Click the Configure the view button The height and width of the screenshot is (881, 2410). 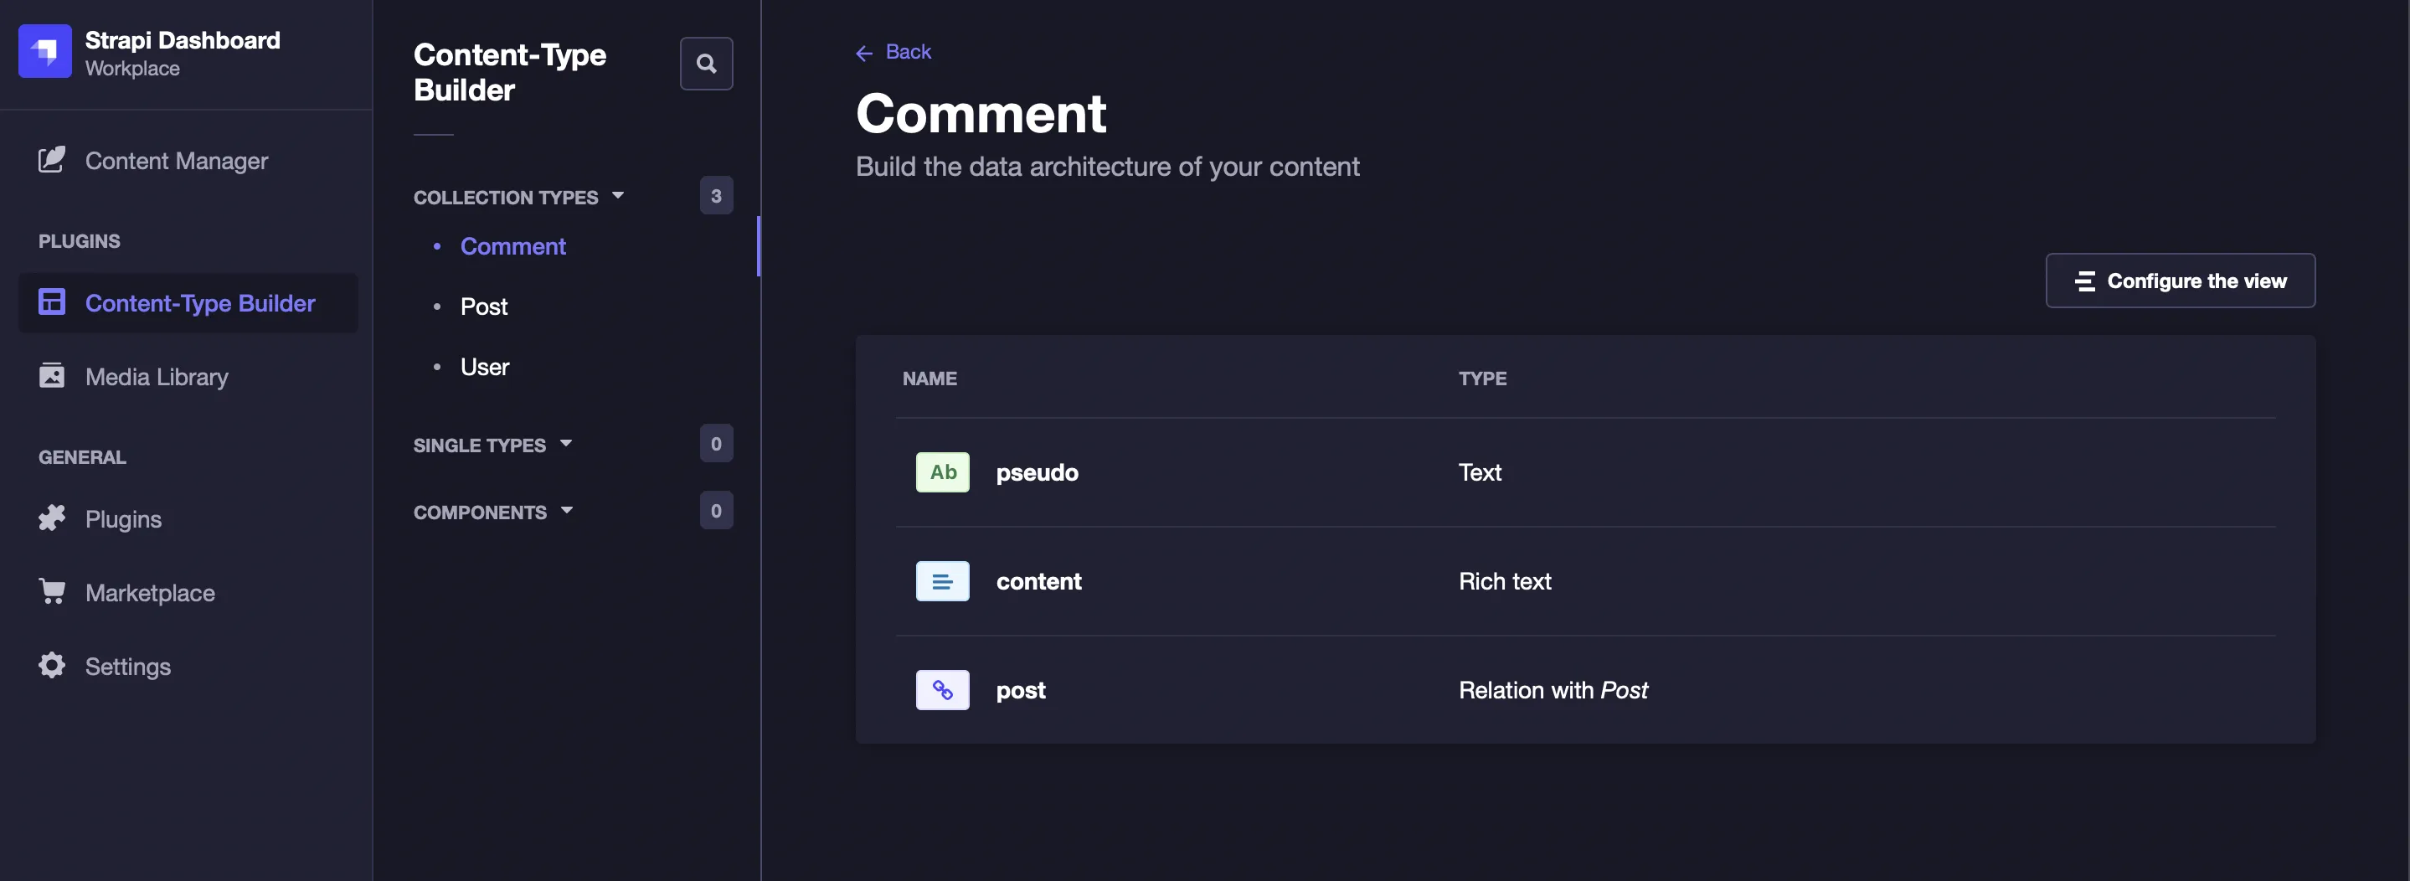pyautogui.click(x=2180, y=281)
